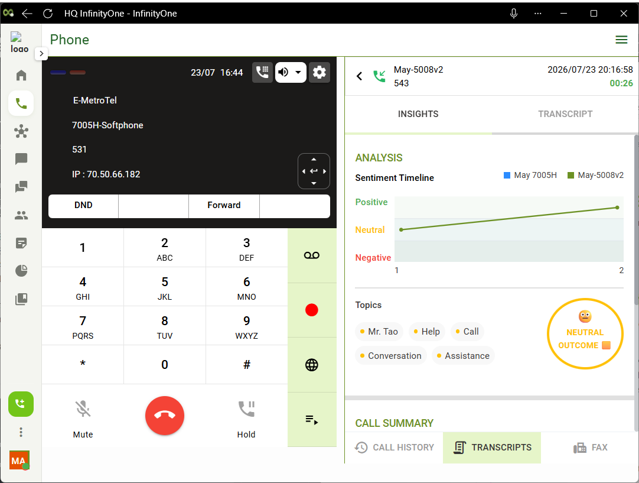The image size is (639, 483).
Task: Open the vertical three-dot sidebar menu
Action: (21, 432)
